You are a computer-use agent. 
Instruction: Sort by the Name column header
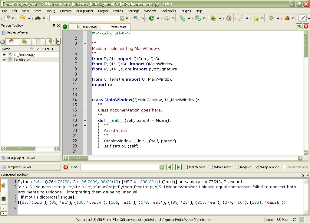[x=18, y=49]
